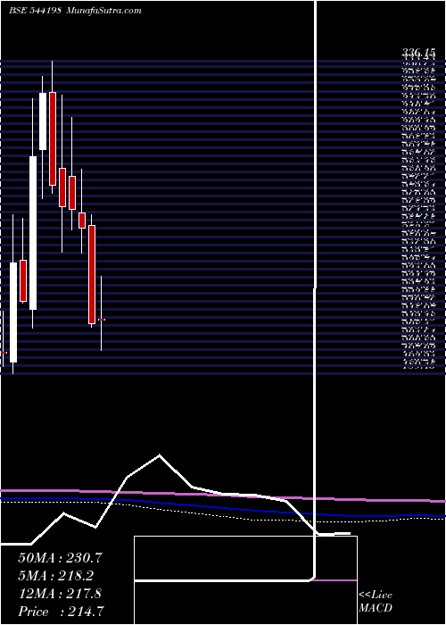Viewport: 446px width, 625px height.
Task: Click the 5MA : 218.2 value text
Action: point(56,576)
